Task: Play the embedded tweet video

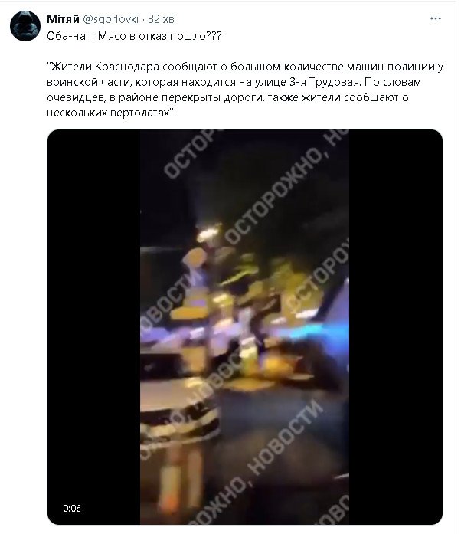Action: [245, 327]
